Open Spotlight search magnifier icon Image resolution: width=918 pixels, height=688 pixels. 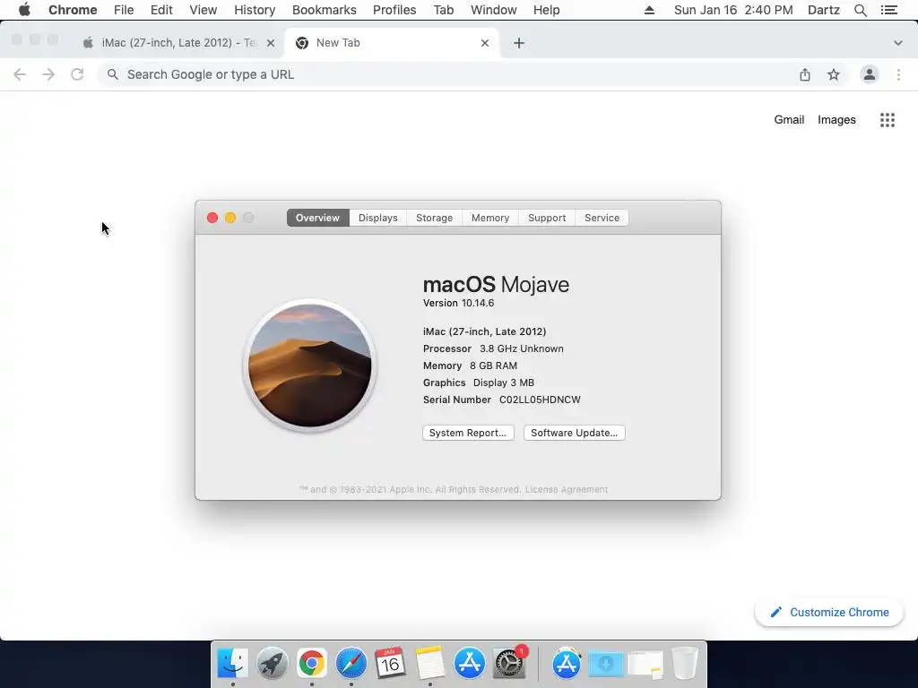[x=860, y=10]
